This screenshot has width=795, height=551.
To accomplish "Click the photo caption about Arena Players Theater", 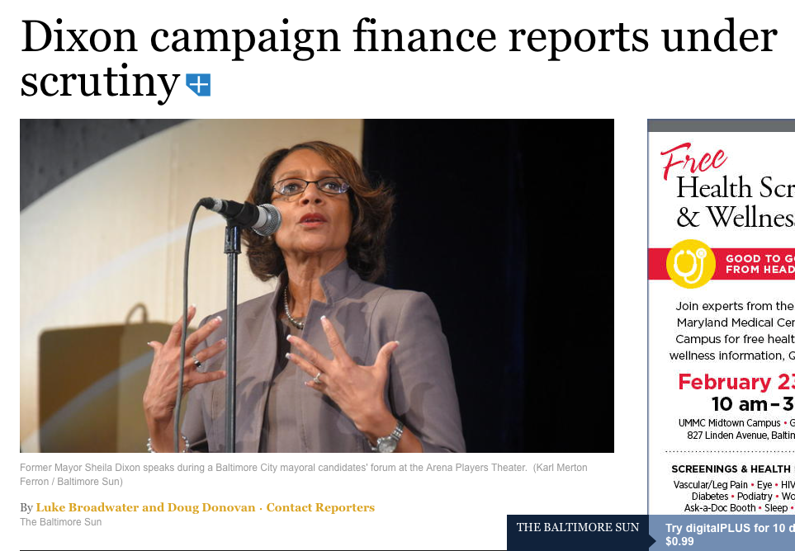I will [303, 474].
